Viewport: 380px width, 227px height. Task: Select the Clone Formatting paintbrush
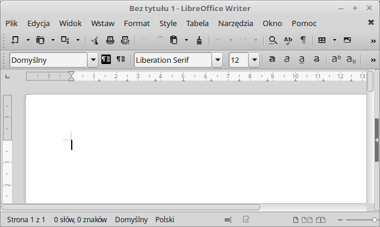(x=199, y=40)
